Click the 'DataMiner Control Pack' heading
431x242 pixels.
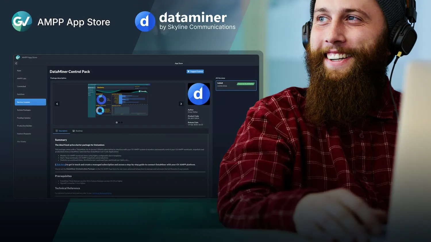(x=70, y=72)
